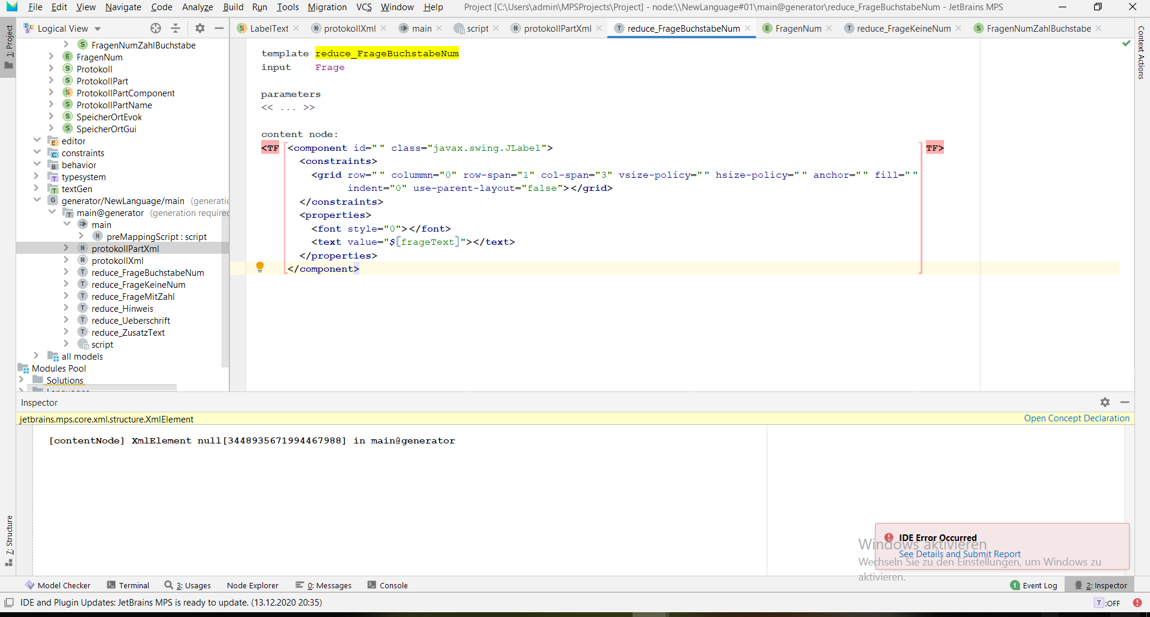The height and width of the screenshot is (617, 1150).
Task: Open Inspector panel settings gear
Action: pyautogui.click(x=1105, y=402)
